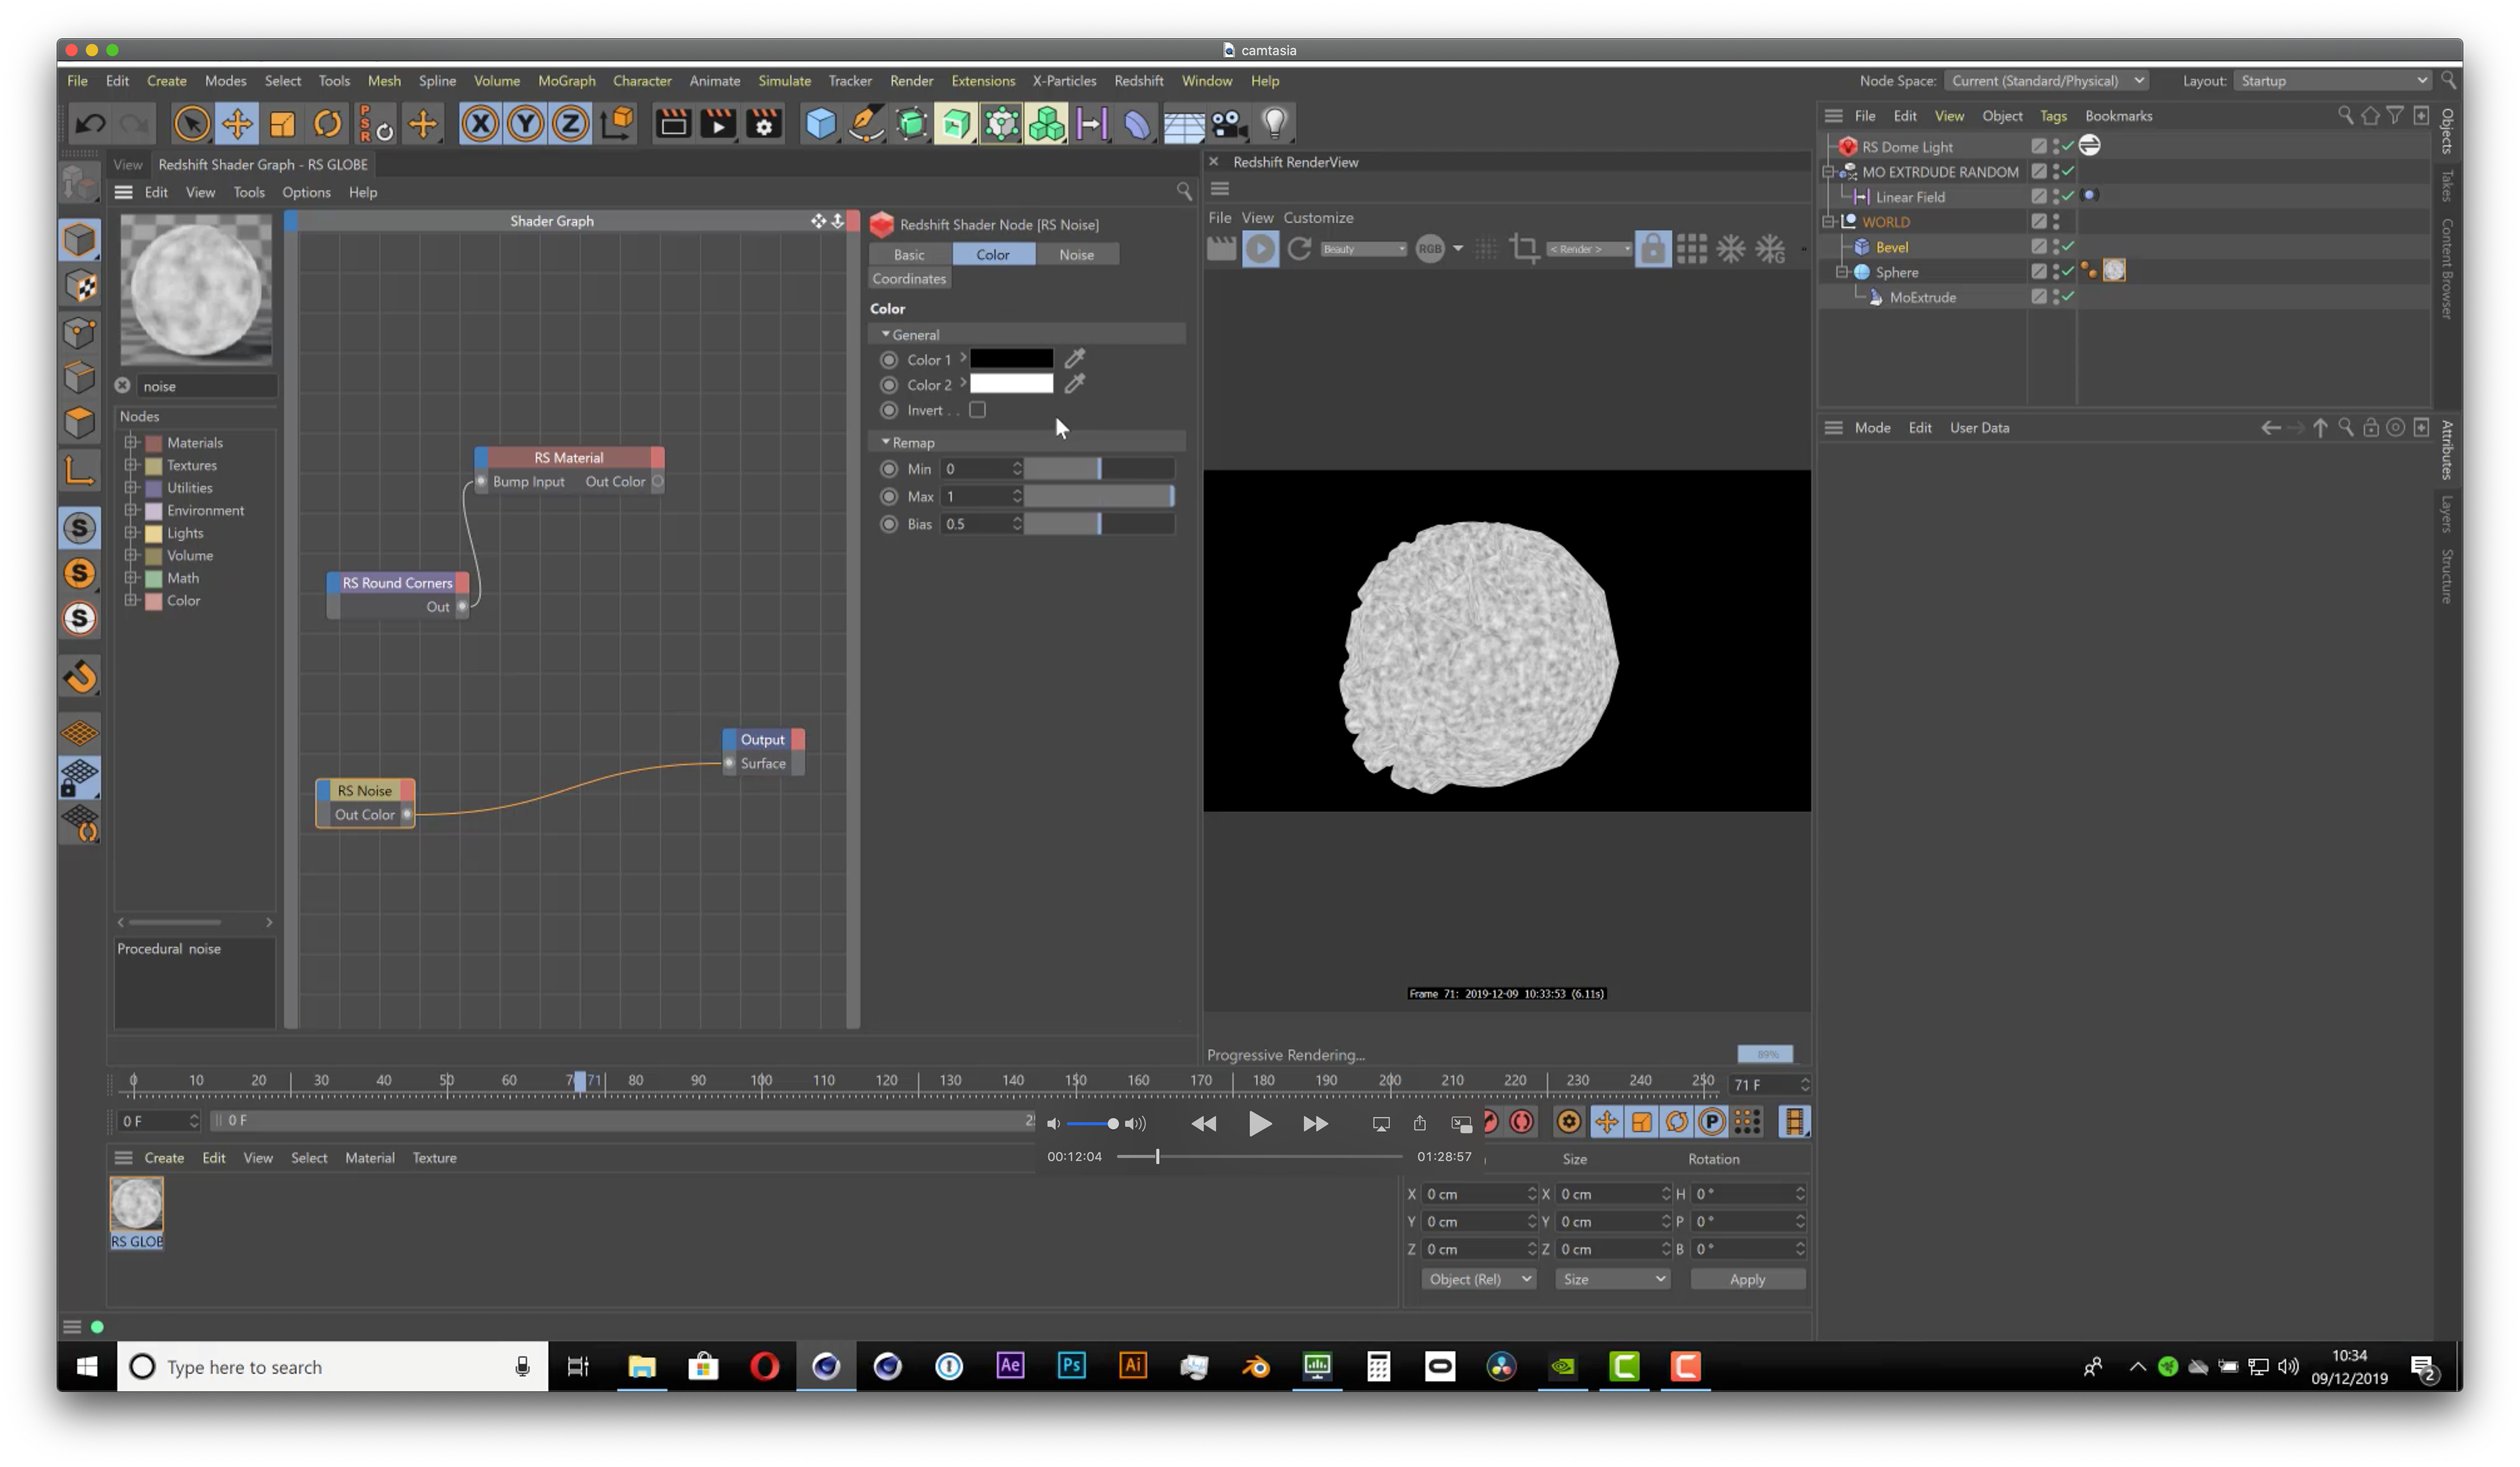This screenshot has height=1467, width=2520.
Task: Enable the Invert checkbox
Action: pos(978,410)
